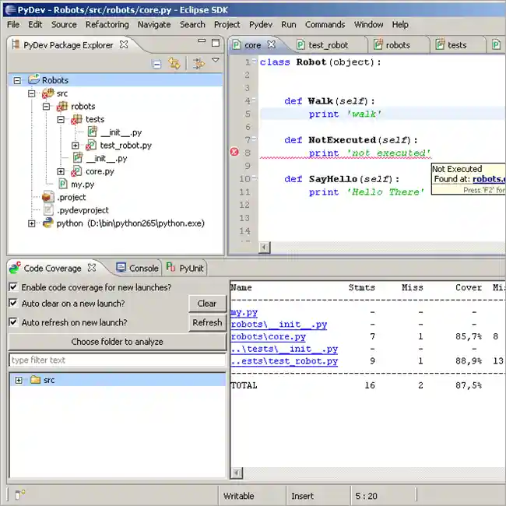Click the python interpreter icon
Image resolution: width=506 pixels, height=506 pixels.
pos(48,223)
